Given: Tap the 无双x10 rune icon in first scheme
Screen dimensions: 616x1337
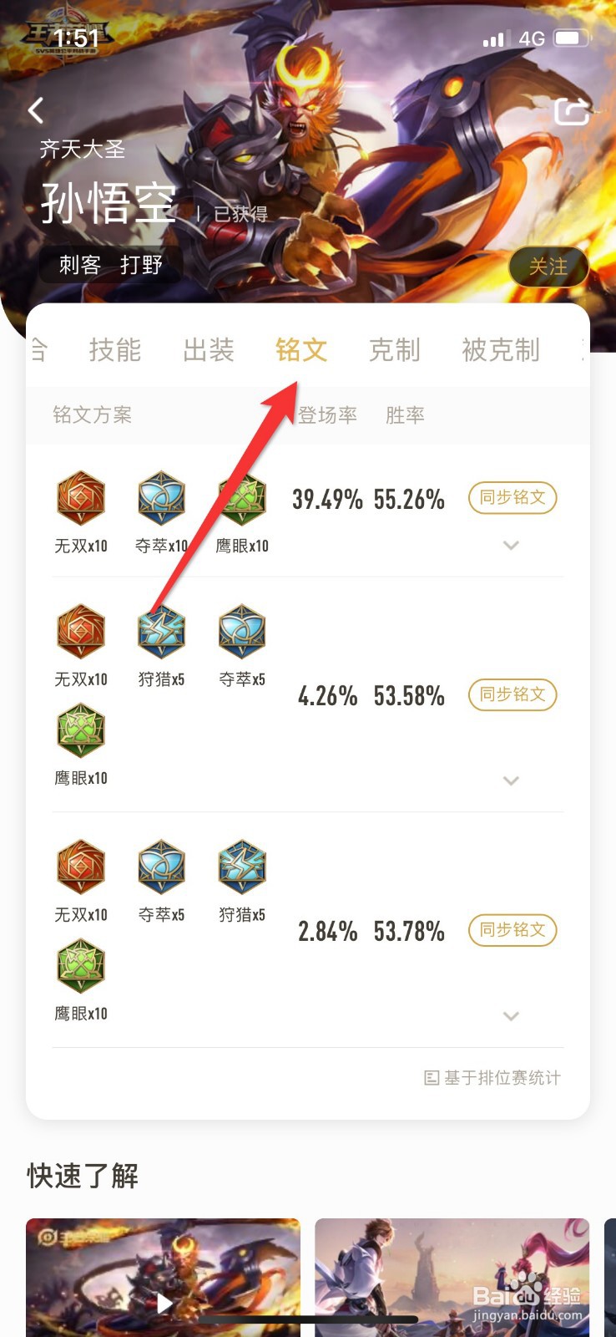Looking at the screenshot, I should [81, 497].
